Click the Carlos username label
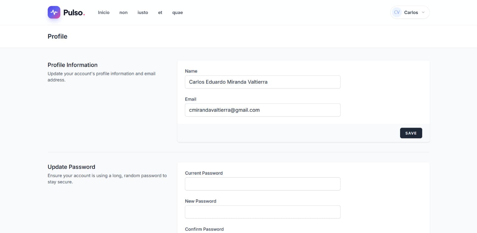477x233 pixels. 411,12
